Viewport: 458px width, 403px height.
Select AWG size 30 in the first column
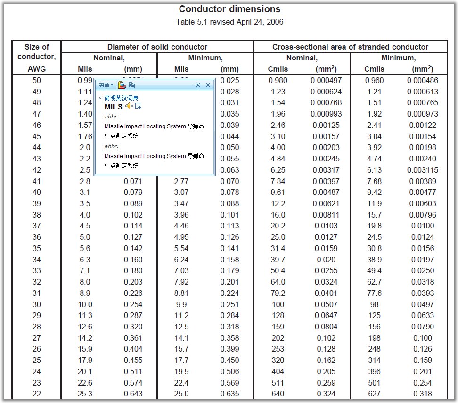(37, 304)
